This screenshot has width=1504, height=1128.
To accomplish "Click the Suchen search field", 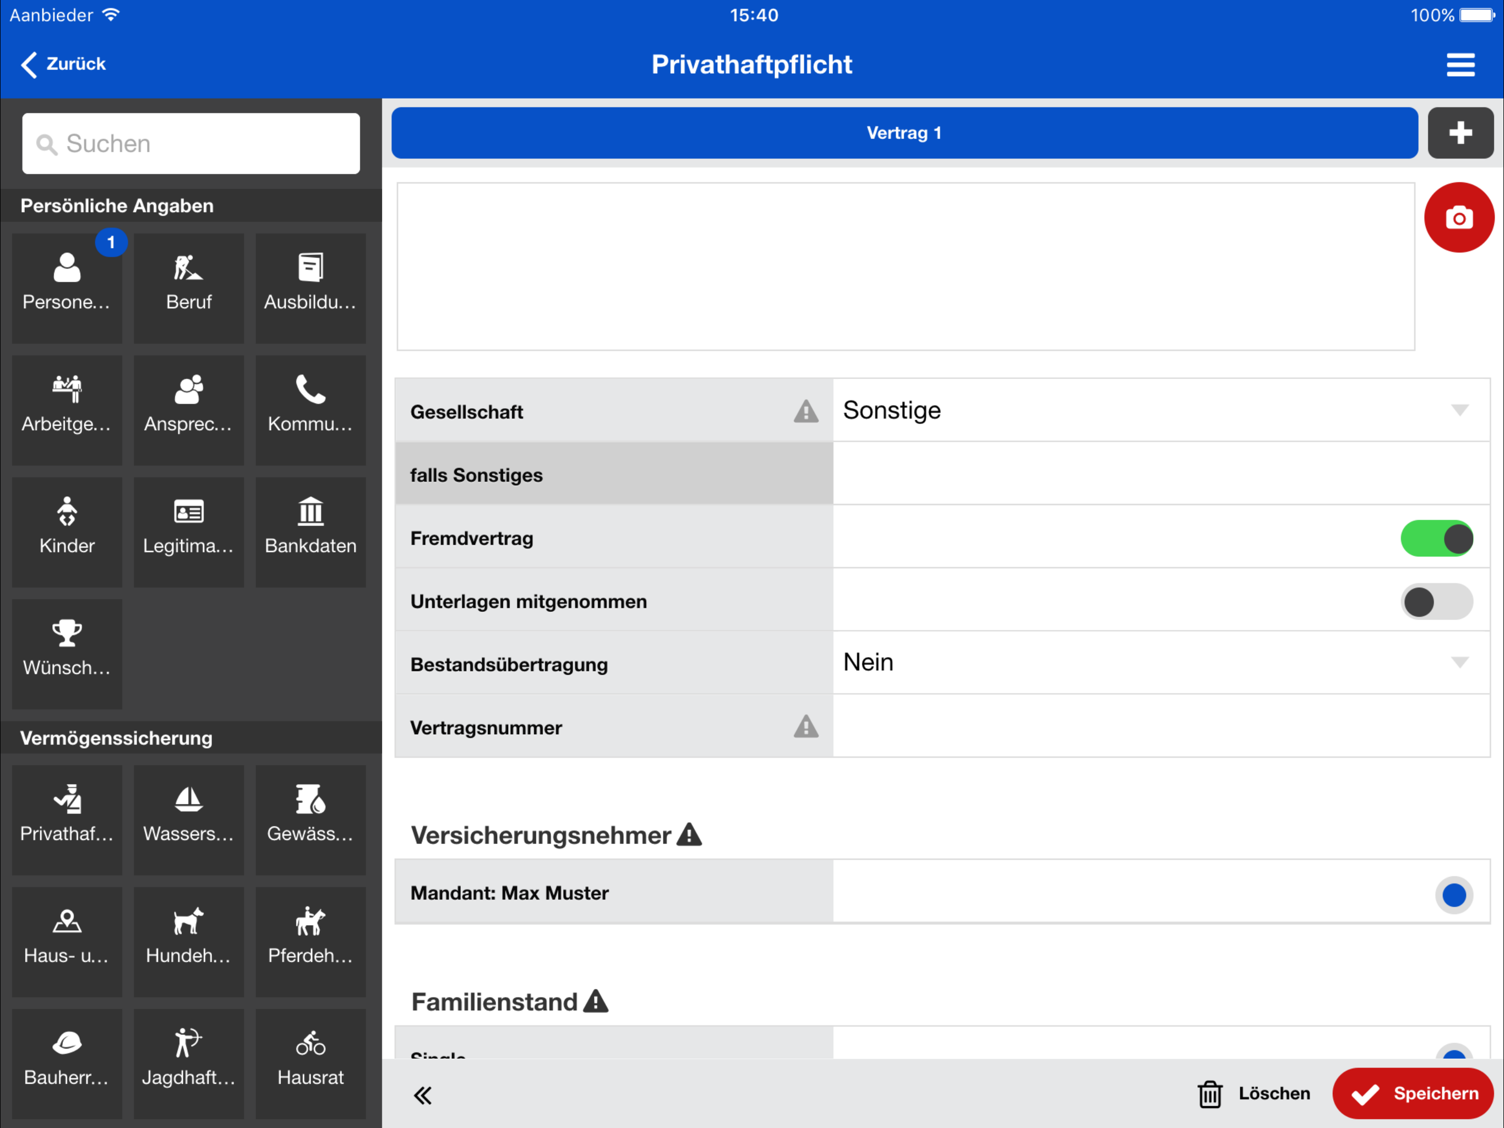I will (x=191, y=144).
